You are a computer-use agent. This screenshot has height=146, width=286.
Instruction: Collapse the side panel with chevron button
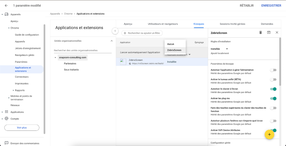click(x=115, y=31)
